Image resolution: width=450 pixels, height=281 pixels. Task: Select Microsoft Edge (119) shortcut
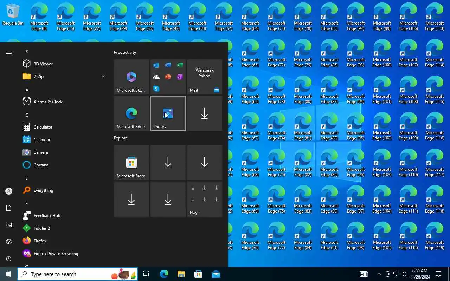point(435,236)
